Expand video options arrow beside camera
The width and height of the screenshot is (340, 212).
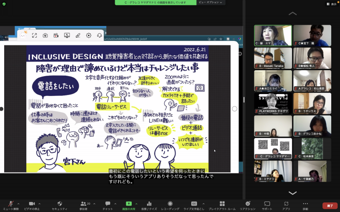pyautogui.click(x=40, y=204)
